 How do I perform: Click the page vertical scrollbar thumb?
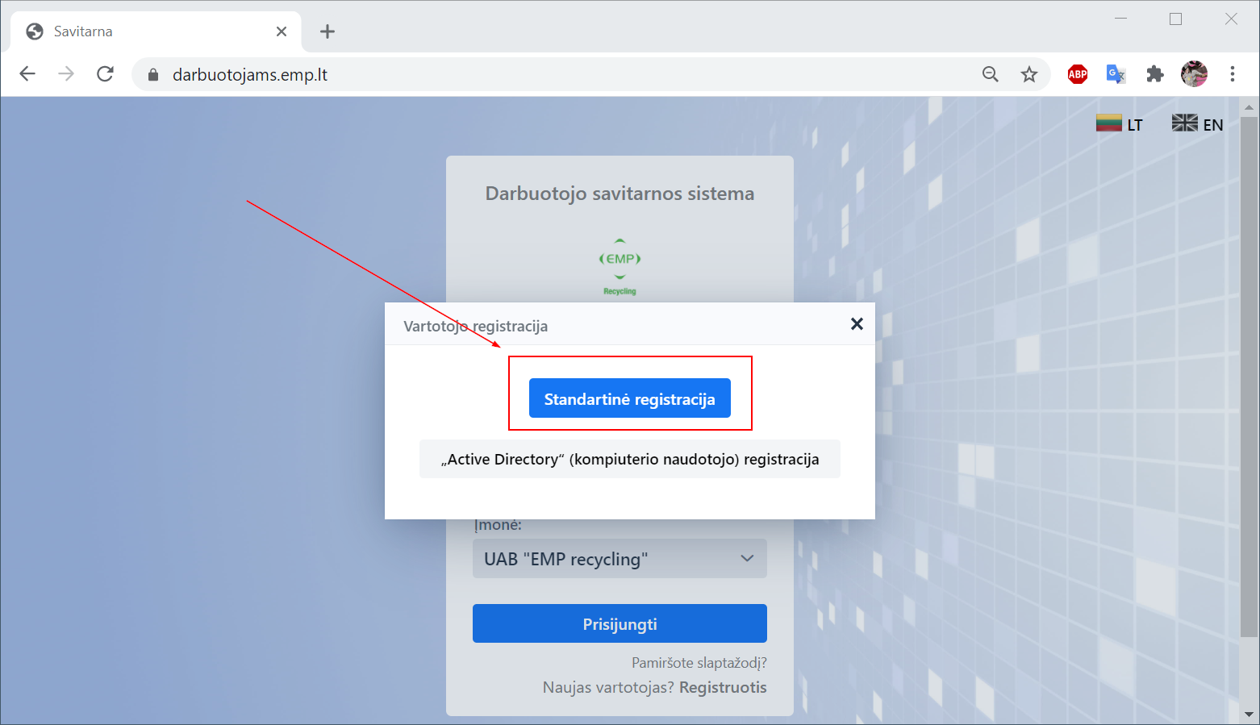(x=1249, y=377)
